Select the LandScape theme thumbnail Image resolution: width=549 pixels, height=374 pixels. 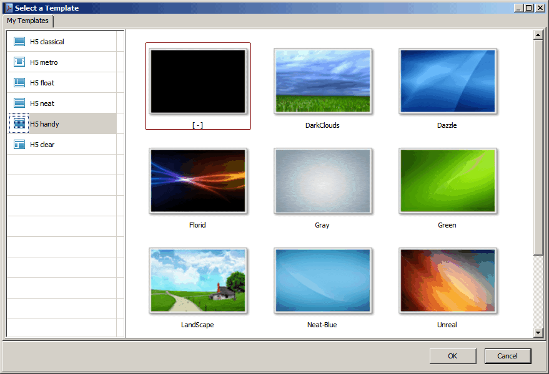pyautogui.click(x=197, y=280)
